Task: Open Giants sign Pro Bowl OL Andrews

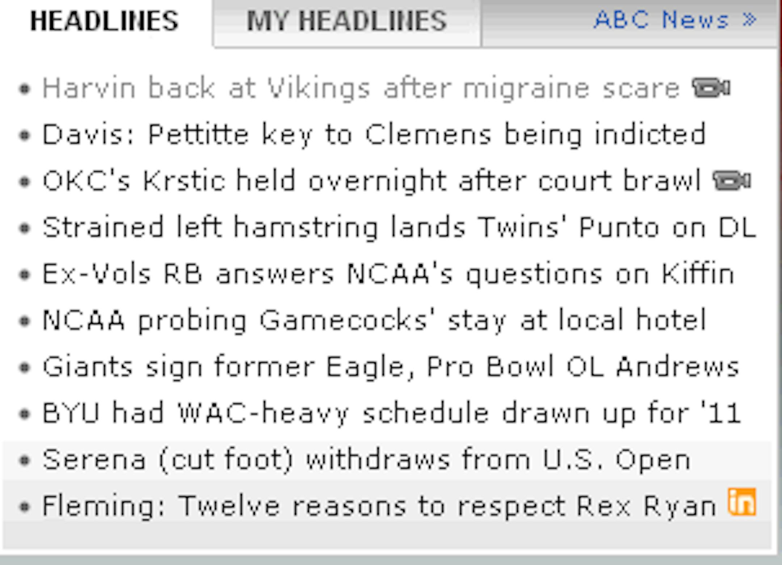Action: click(391, 367)
